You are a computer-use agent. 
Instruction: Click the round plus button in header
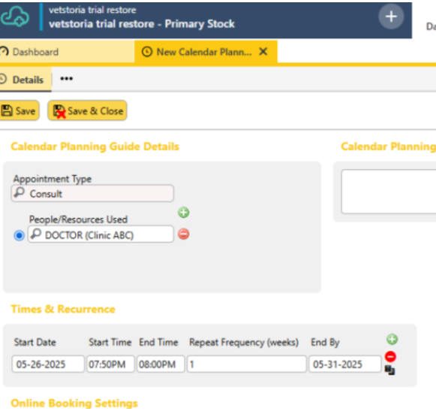click(391, 17)
